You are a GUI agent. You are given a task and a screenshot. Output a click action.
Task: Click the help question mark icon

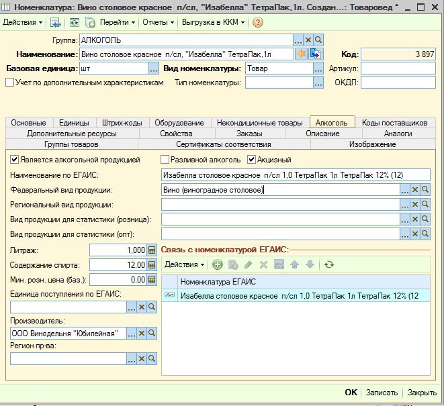pyautogui.click(x=257, y=22)
